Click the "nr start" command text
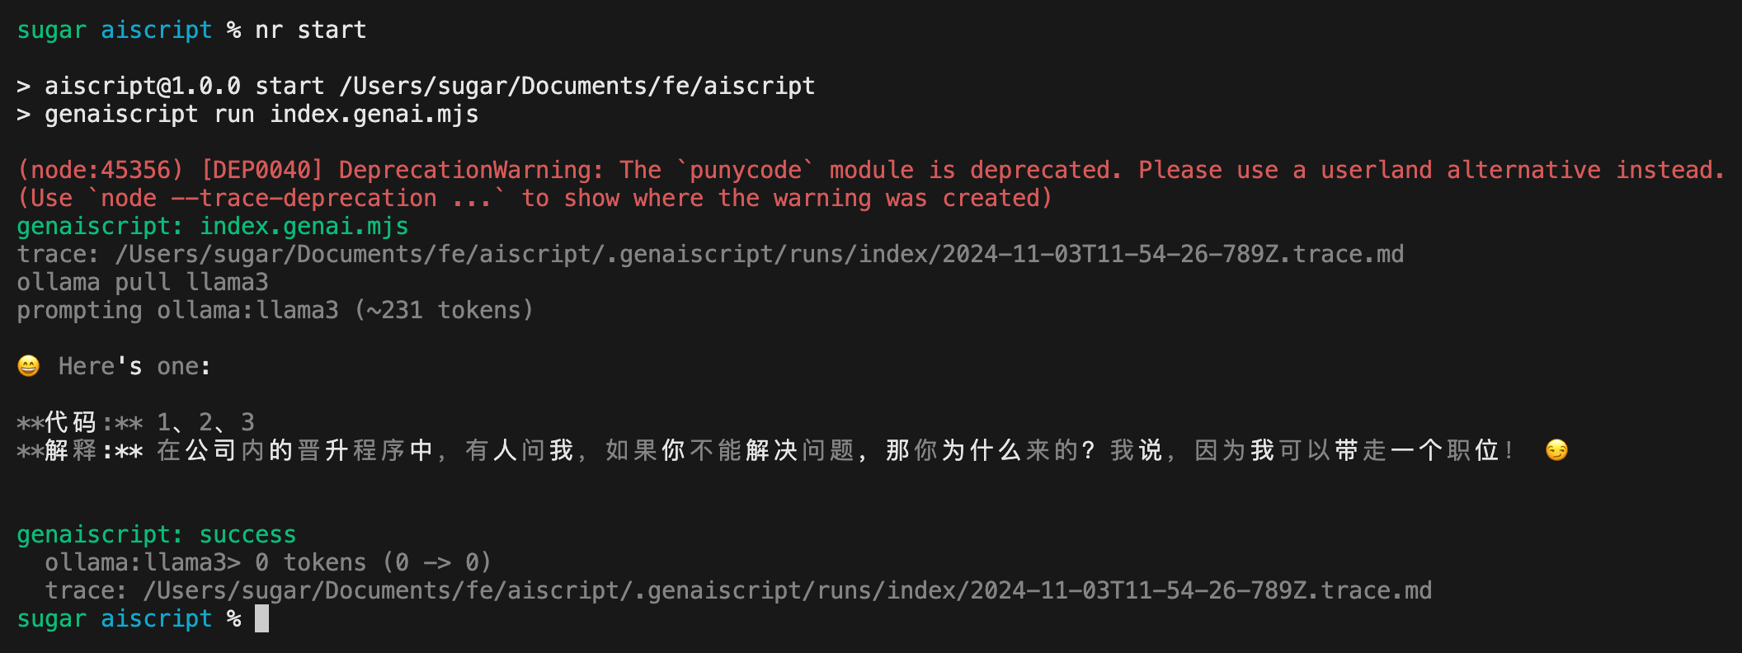The width and height of the screenshot is (1742, 653). (x=311, y=30)
